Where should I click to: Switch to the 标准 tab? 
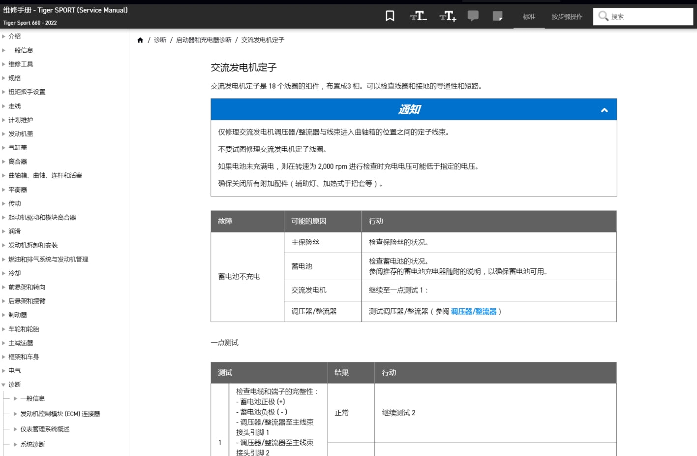click(528, 16)
